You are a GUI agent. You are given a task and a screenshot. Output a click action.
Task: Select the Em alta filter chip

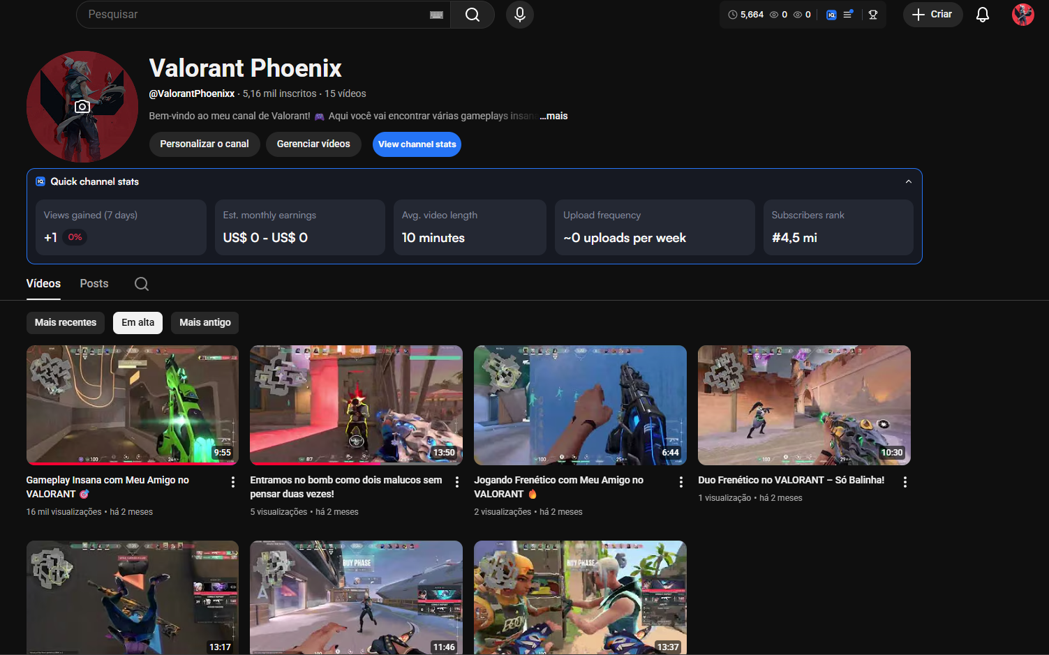[138, 322]
